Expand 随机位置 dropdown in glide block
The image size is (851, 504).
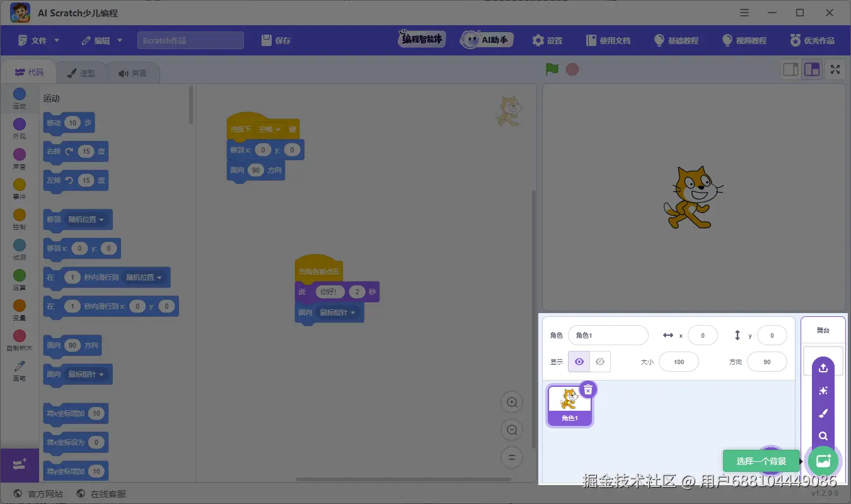pos(144,277)
